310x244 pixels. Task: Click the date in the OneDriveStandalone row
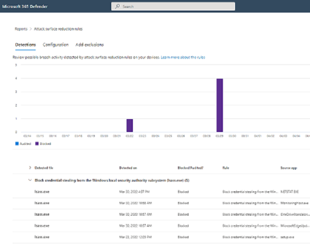136,214
